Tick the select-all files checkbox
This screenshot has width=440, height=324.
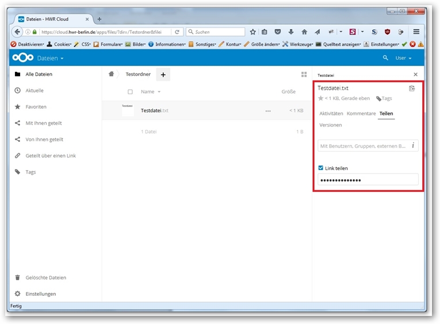click(130, 92)
